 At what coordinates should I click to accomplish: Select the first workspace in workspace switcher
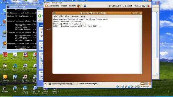[x=142, y=84]
